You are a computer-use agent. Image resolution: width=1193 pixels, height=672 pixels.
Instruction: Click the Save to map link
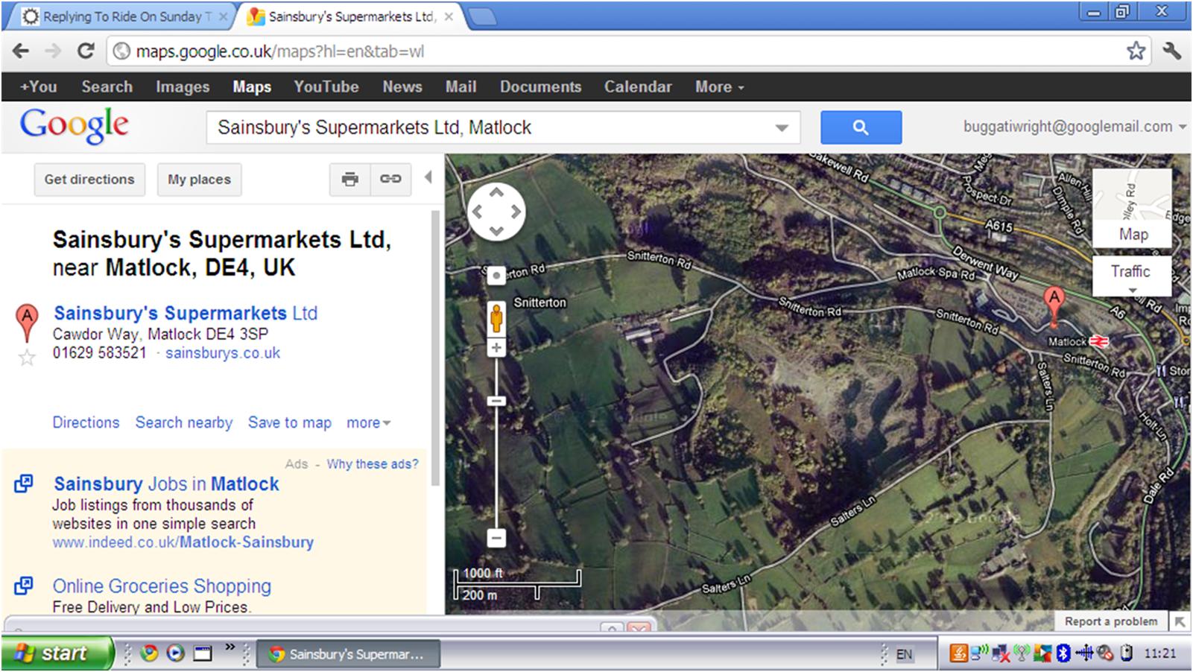point(290,422)
